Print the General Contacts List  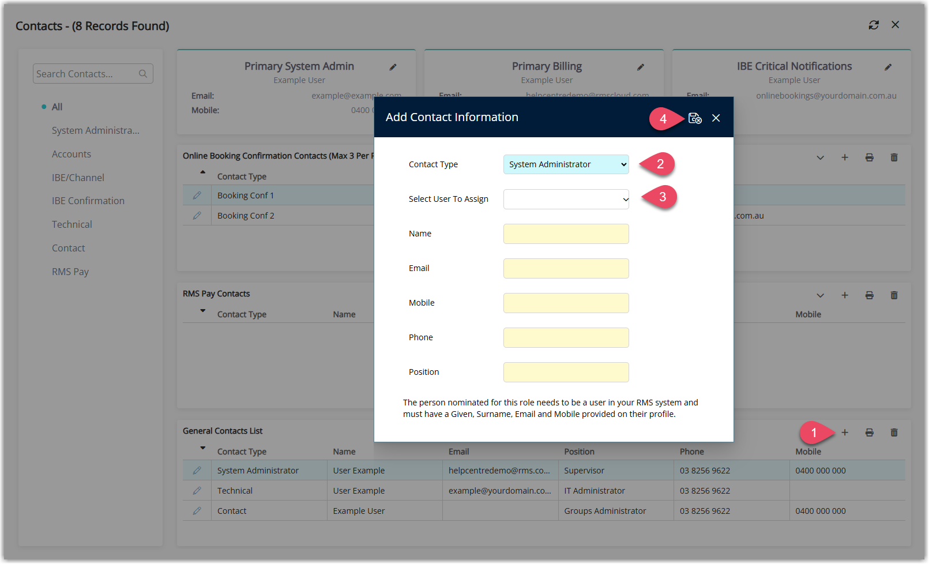[870, 433]
